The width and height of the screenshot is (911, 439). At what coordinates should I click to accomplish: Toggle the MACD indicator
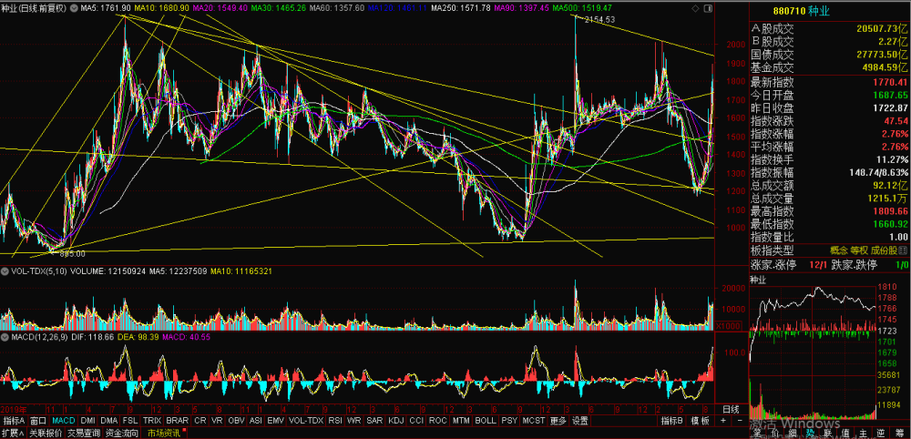point(64,421)
